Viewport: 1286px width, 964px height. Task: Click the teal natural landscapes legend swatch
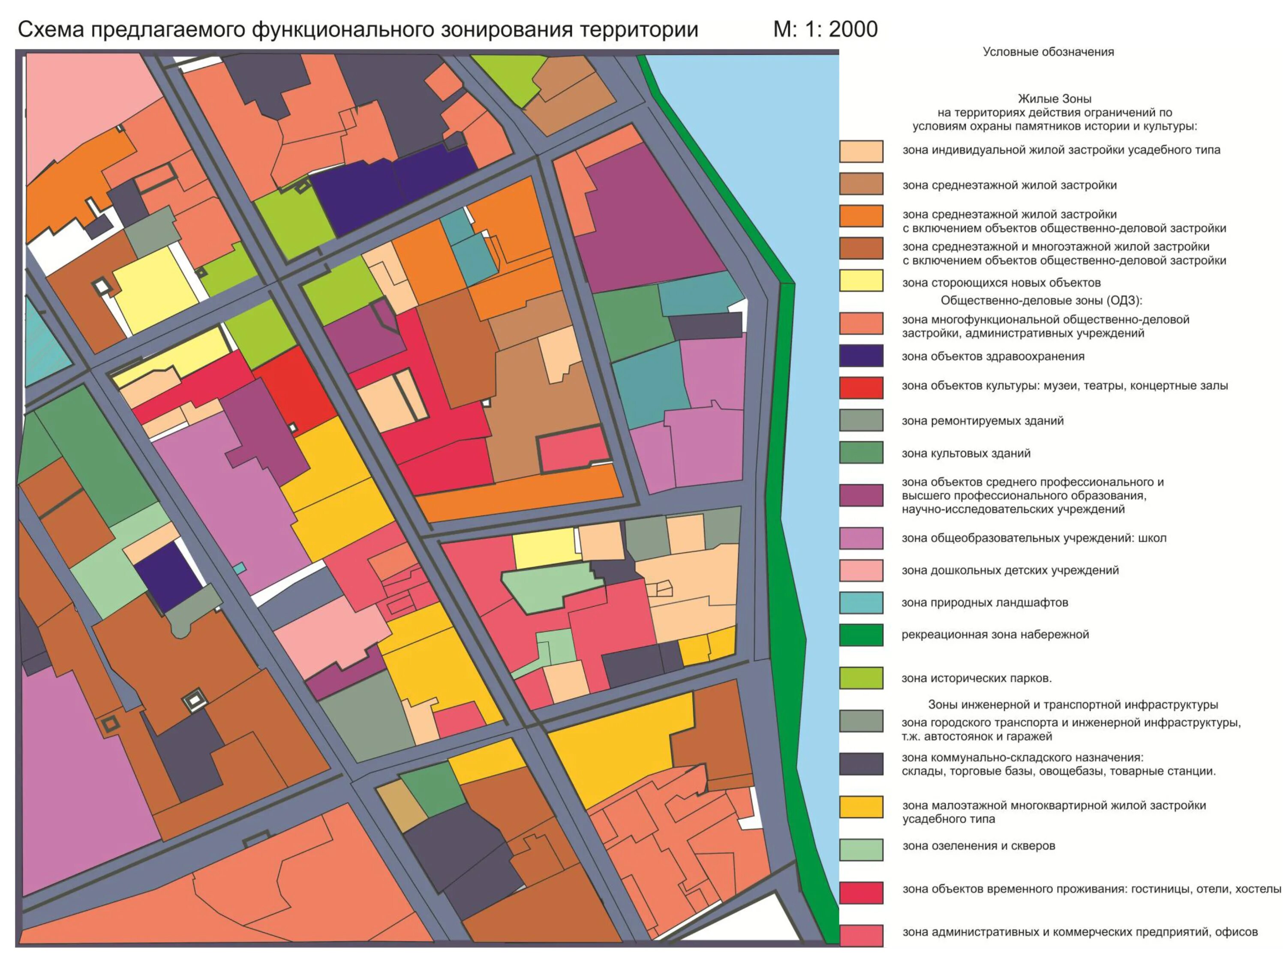[x=861, y=602]
